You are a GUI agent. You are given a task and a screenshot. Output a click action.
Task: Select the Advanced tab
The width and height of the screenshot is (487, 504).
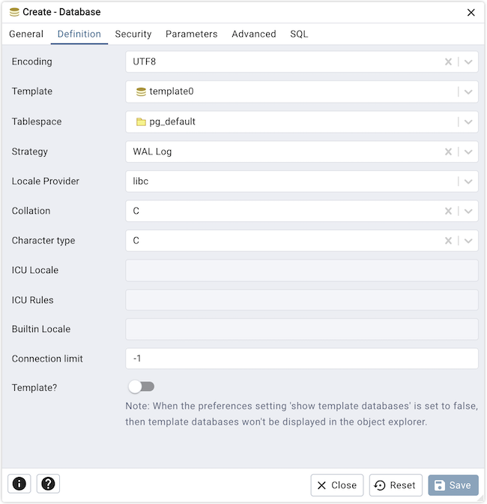(254, 34)
